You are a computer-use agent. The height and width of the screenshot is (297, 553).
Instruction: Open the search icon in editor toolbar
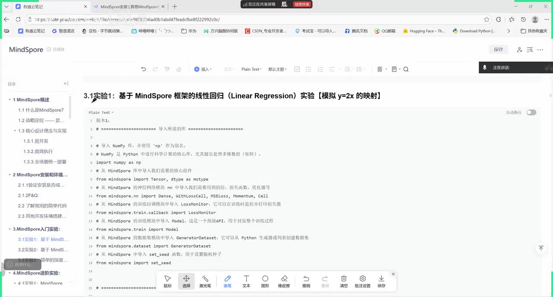(406, 69)
